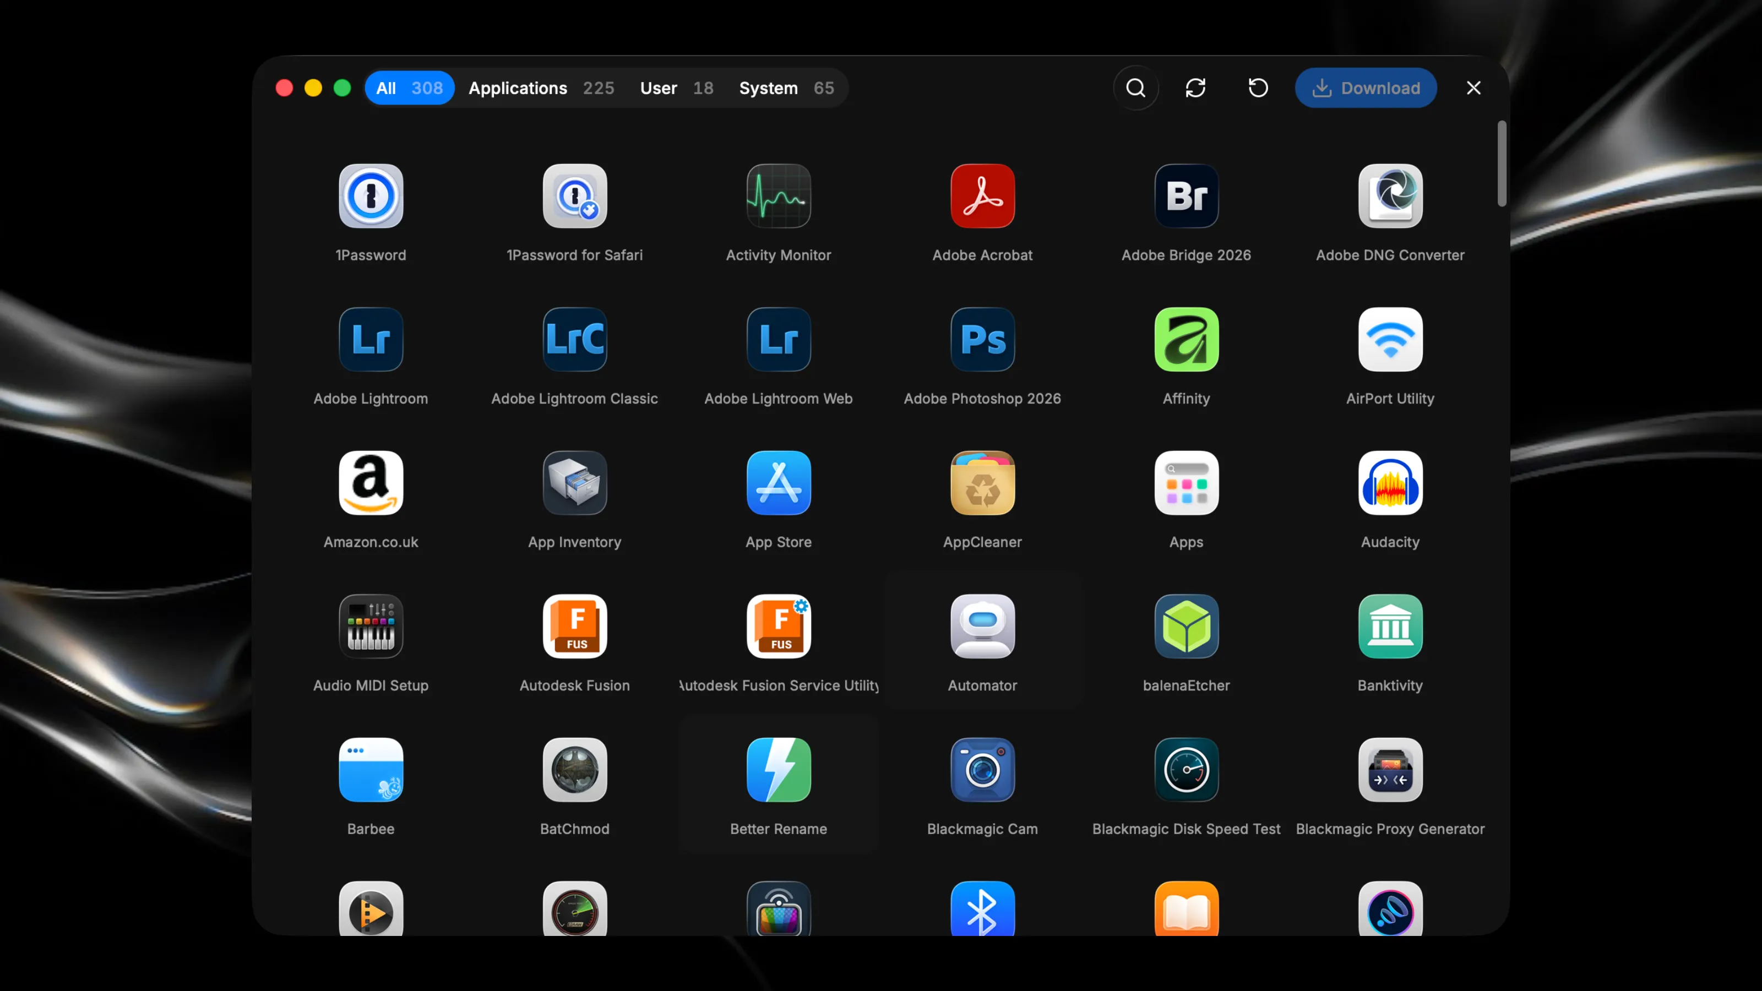Open the BatChmod icon
Image resolution: width=1762 pixels, height=991 pixels.
574,770
